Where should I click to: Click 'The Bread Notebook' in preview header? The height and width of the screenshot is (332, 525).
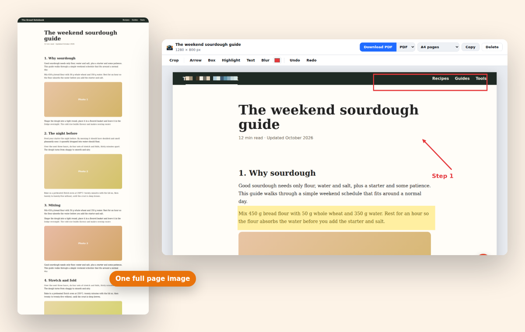coord(33,20)
